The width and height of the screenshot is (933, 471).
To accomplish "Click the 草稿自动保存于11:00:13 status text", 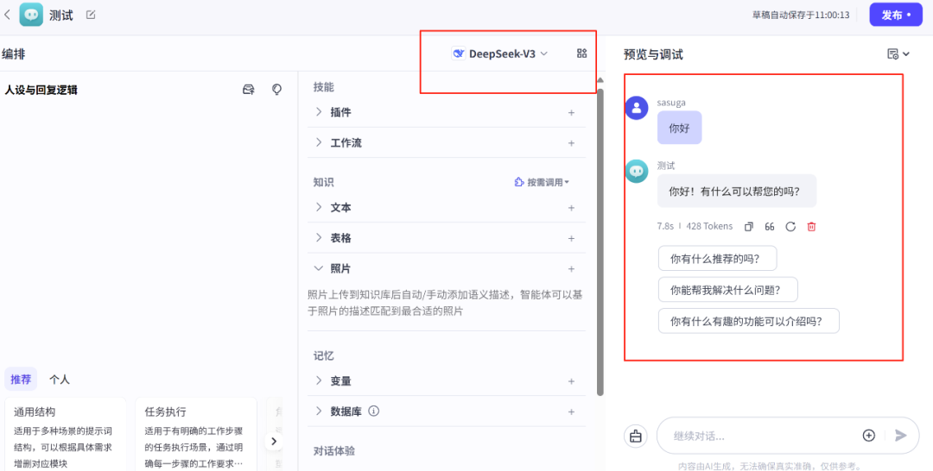I will pos(801,15).
